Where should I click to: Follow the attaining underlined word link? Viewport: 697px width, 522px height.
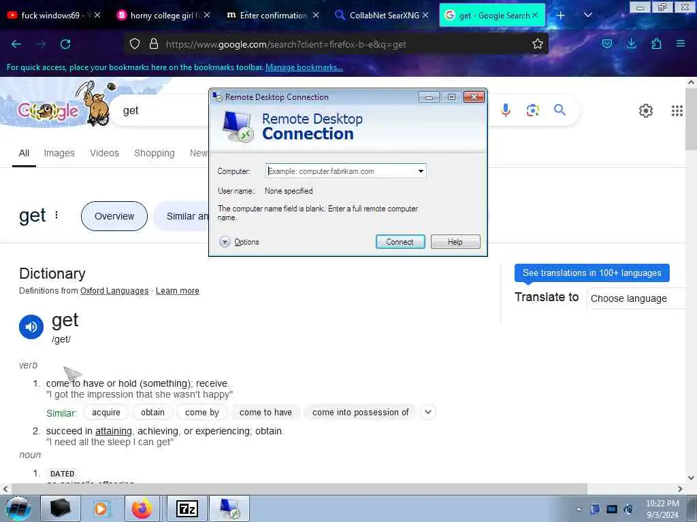(x=114, y=431)
